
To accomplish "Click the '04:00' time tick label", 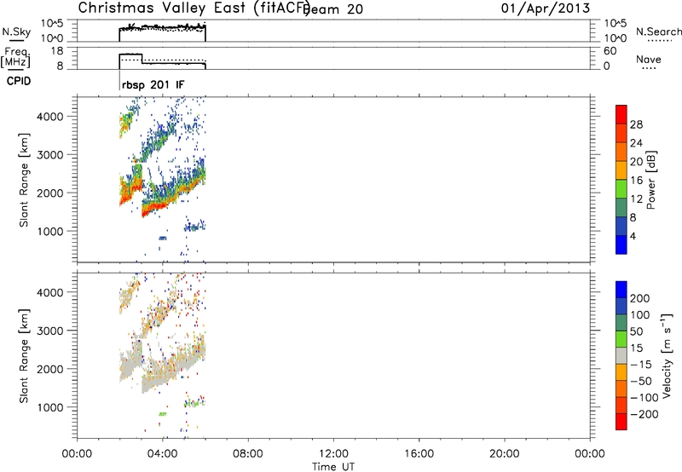I will (162, 454).
